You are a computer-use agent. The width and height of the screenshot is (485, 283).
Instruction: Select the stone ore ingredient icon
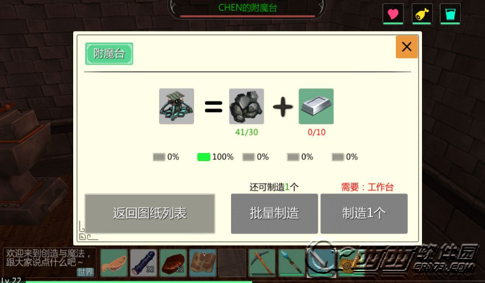pyautogui.click(x=246, y=107)
